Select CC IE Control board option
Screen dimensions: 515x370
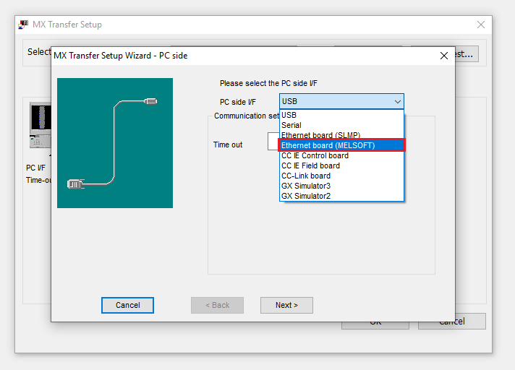(x=341, y=155)
